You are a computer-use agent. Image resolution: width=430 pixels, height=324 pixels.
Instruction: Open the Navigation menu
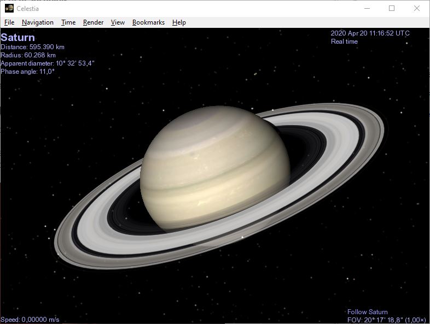pos(38,22)
